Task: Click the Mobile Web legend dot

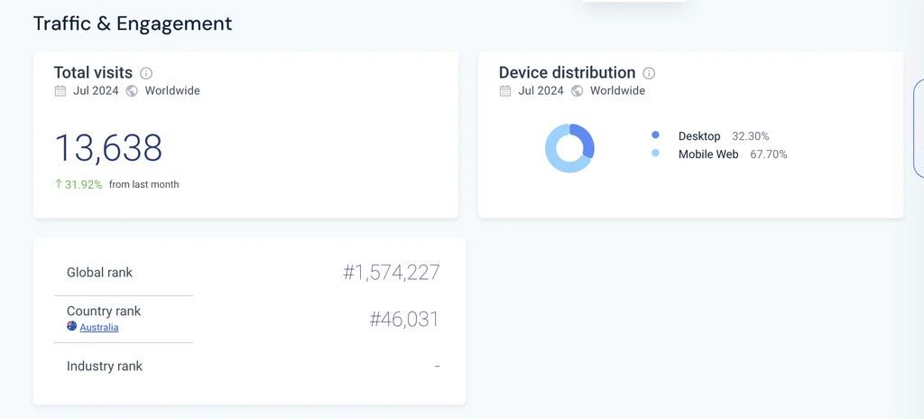Action: (655, 154)
